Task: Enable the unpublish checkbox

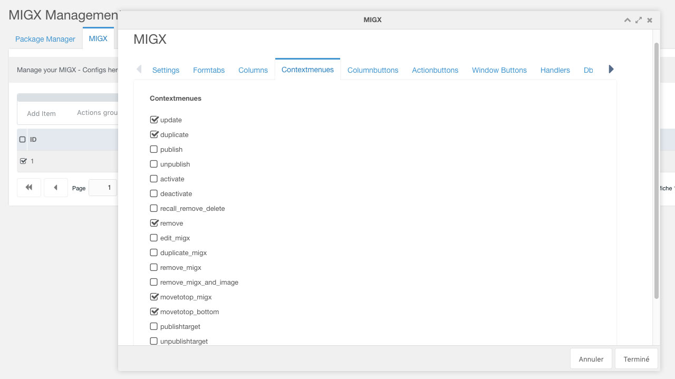Action: pyautogui.click(x=154, y=164)
